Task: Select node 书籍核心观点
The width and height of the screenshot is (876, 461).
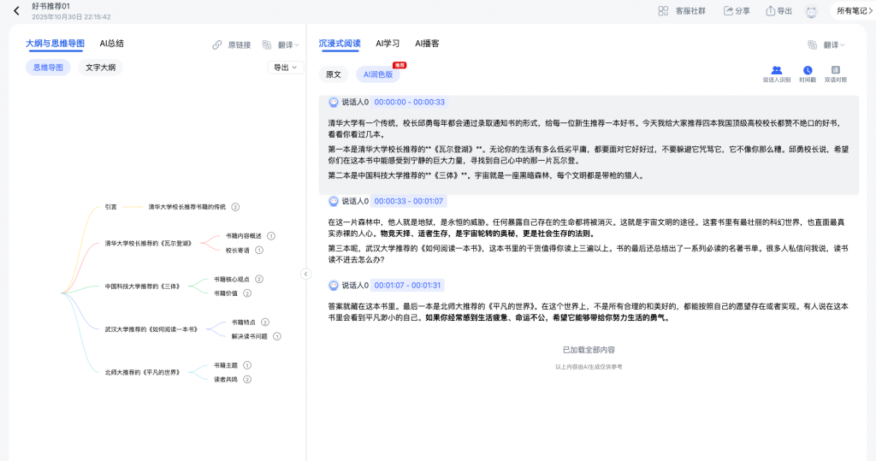Action: [231, 279]
